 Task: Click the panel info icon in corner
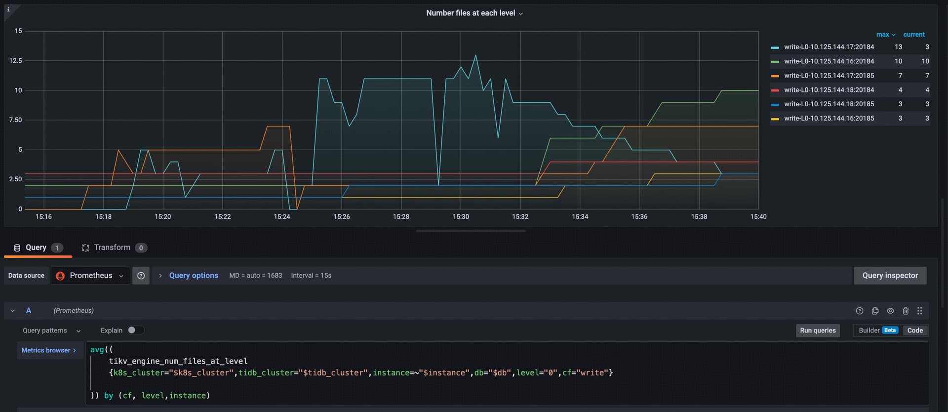tap(8, 9)
